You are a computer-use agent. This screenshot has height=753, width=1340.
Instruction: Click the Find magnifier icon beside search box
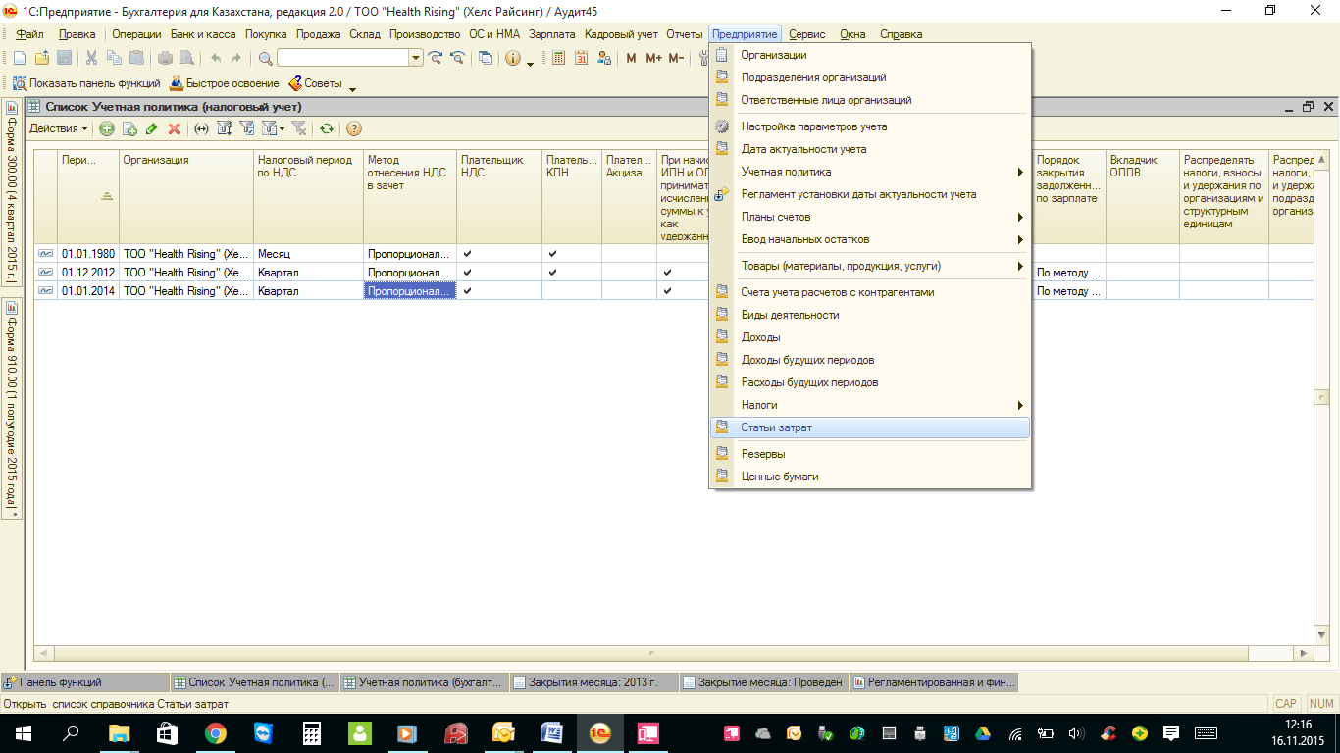[266, 58]
